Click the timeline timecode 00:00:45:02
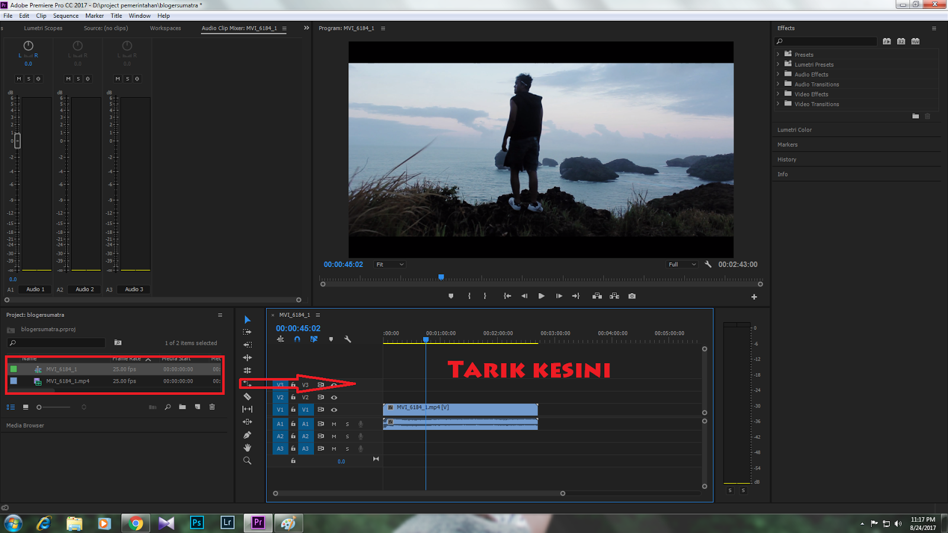 point(298,328)
